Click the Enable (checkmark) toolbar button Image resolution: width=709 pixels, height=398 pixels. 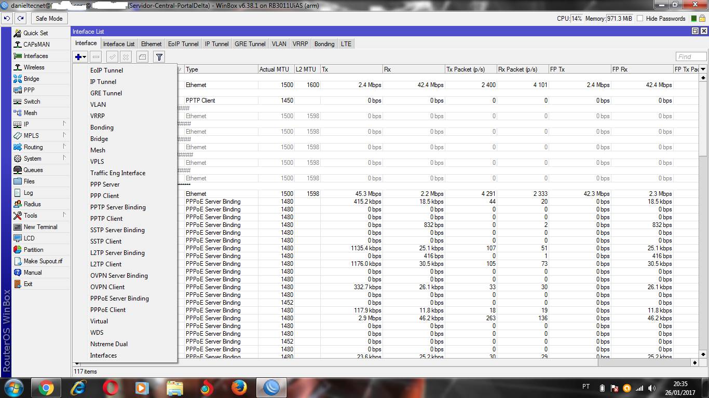[112, 57]
